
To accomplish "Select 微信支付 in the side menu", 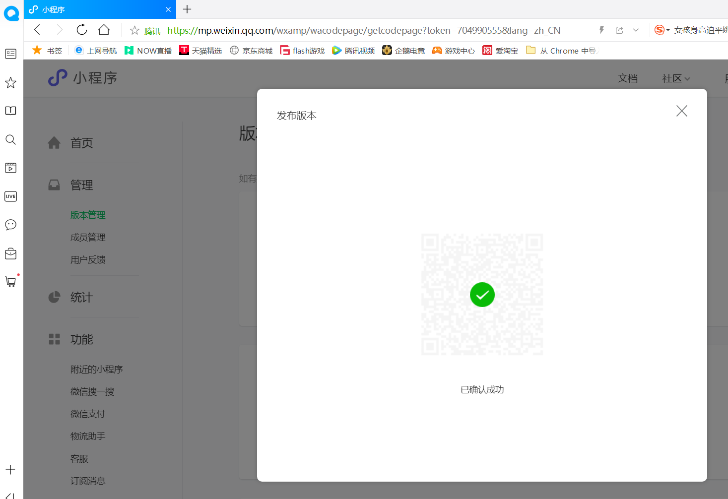I will point(88,414).
